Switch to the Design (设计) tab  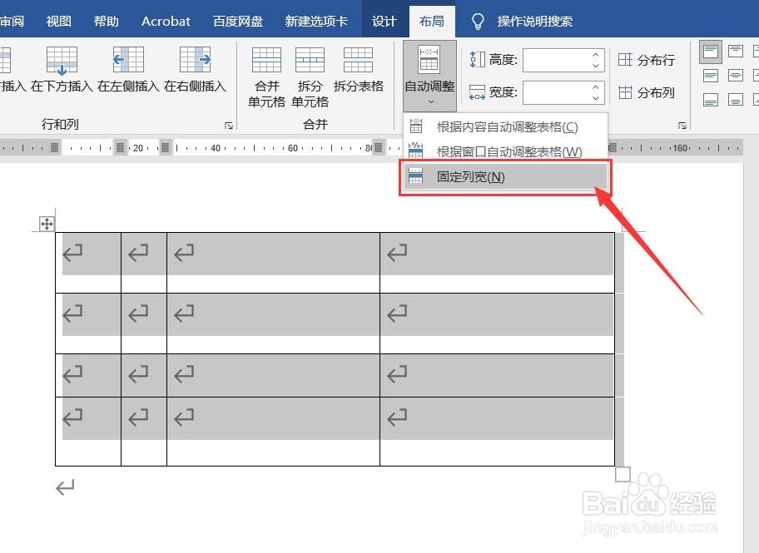click(384, 22)
